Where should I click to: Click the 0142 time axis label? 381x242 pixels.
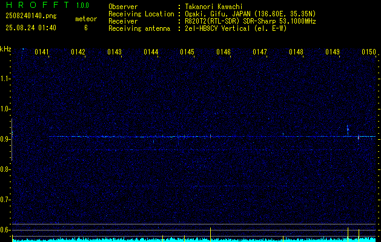coord(78,52)
